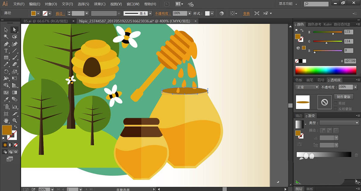The width and height of the screenshot is (361, 191).
Task: Select the Magic Wand tool
Action: [x=6, y=37]
